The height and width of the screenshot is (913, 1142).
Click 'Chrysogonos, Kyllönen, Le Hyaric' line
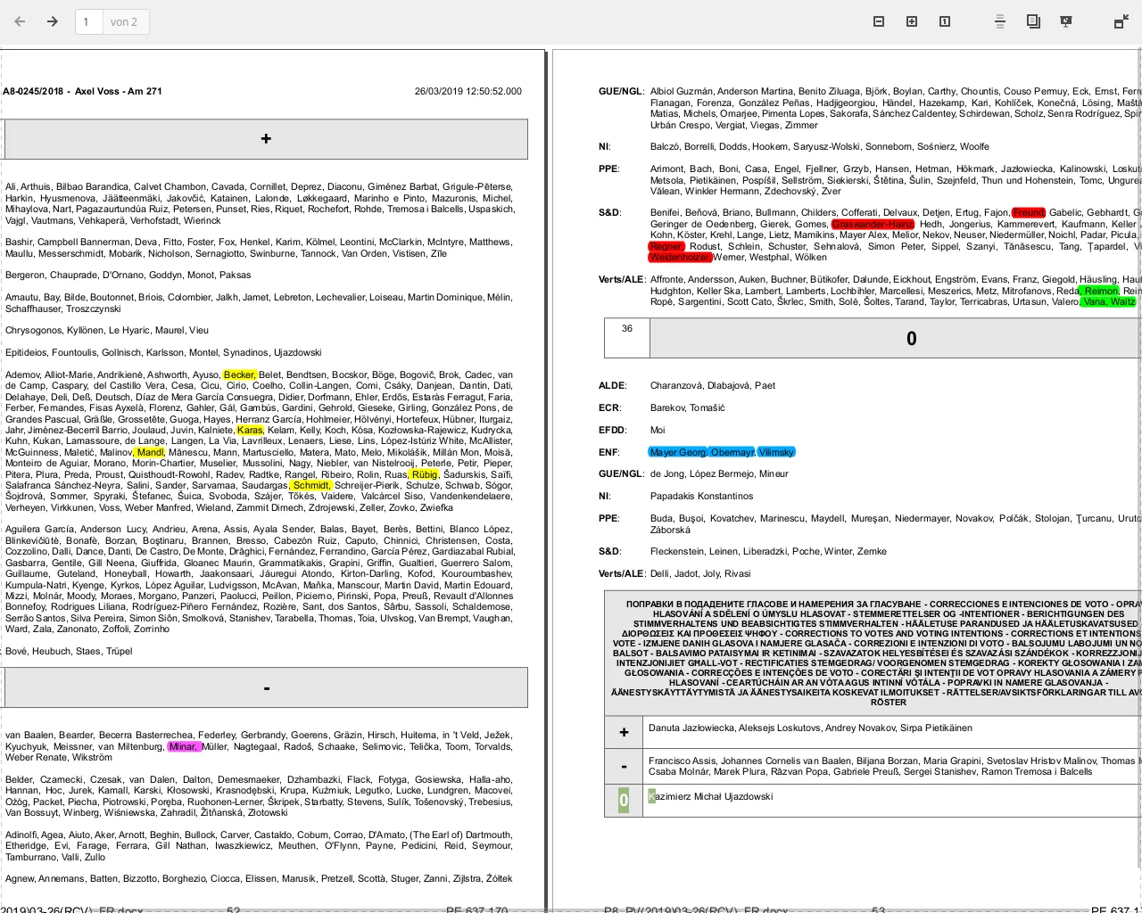[107, 331]
